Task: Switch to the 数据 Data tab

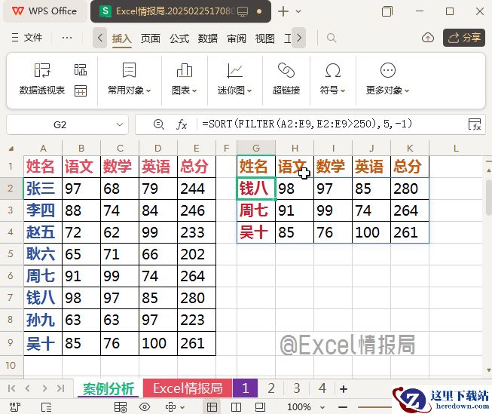Action: (x=208, y=38)
